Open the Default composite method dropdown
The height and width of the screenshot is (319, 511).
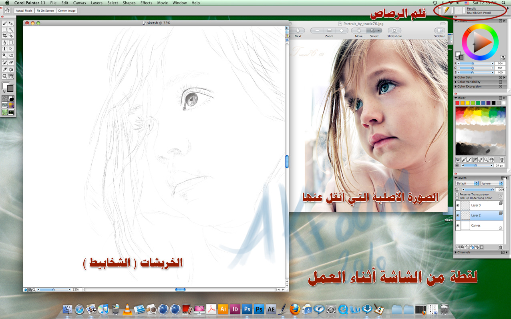[x=467, y=183]
